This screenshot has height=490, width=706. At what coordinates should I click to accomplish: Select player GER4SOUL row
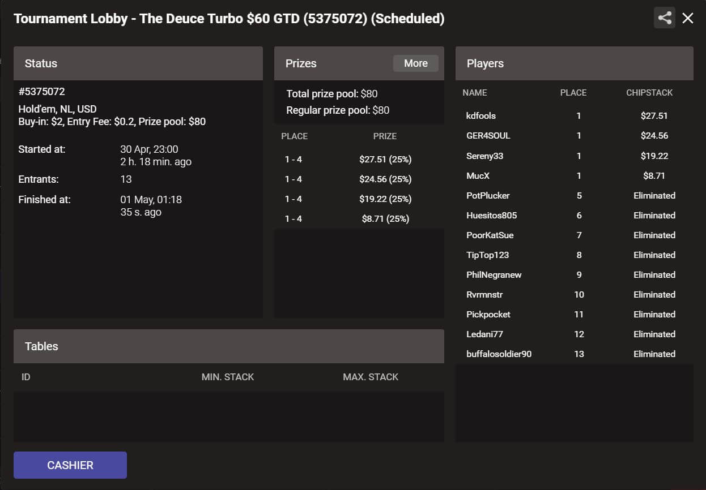tap(575, 136)
